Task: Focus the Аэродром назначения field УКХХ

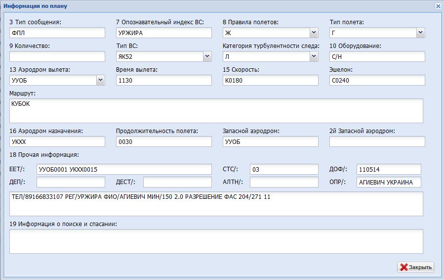Action: pyautogui.click(x=57, y=142)
